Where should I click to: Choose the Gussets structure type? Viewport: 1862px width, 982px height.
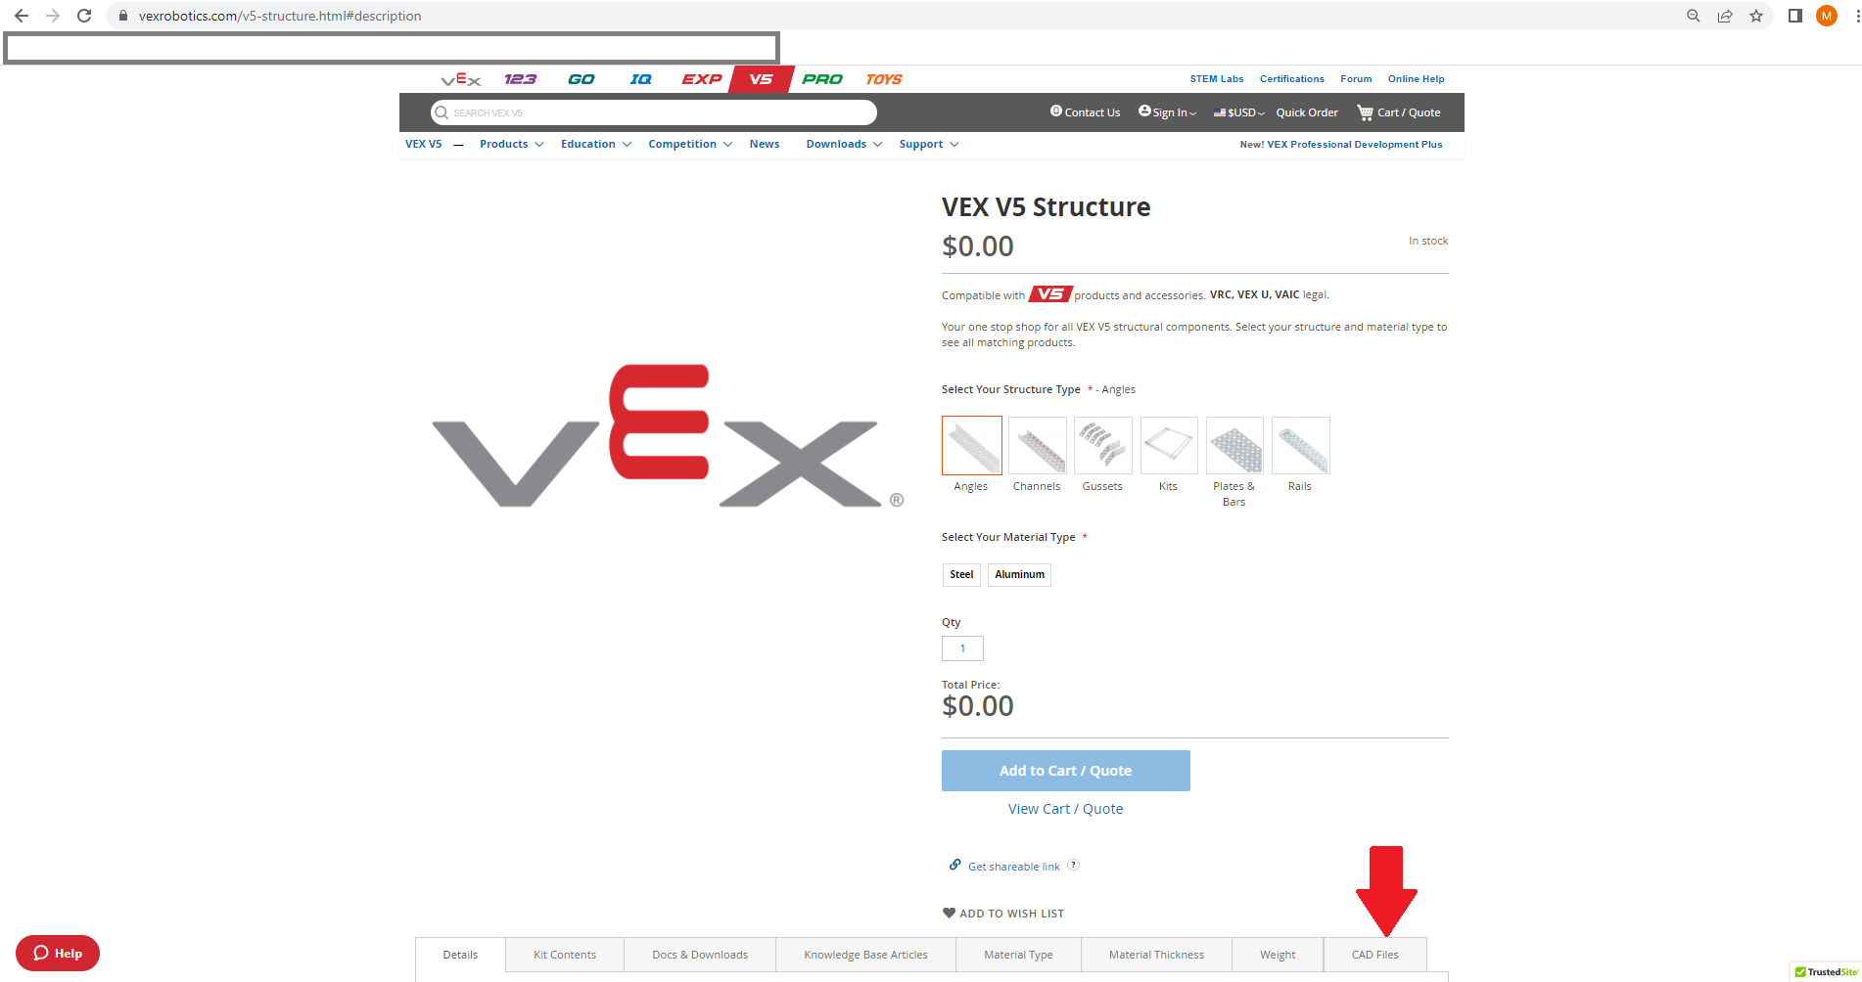[x=1102, y=446]
